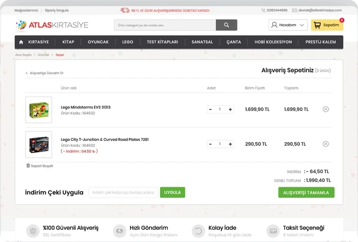Click the Lego Mindstorms EV3 31313 title

(86, 107)
